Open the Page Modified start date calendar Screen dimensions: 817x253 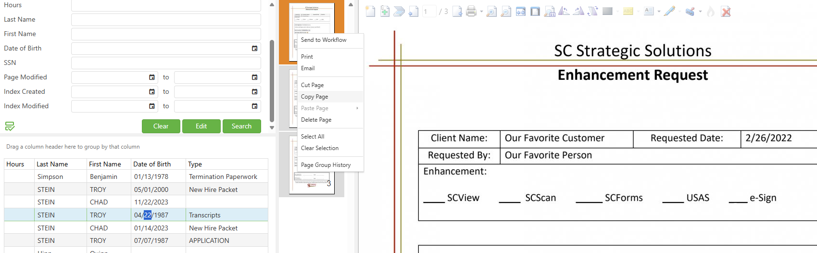152,77
